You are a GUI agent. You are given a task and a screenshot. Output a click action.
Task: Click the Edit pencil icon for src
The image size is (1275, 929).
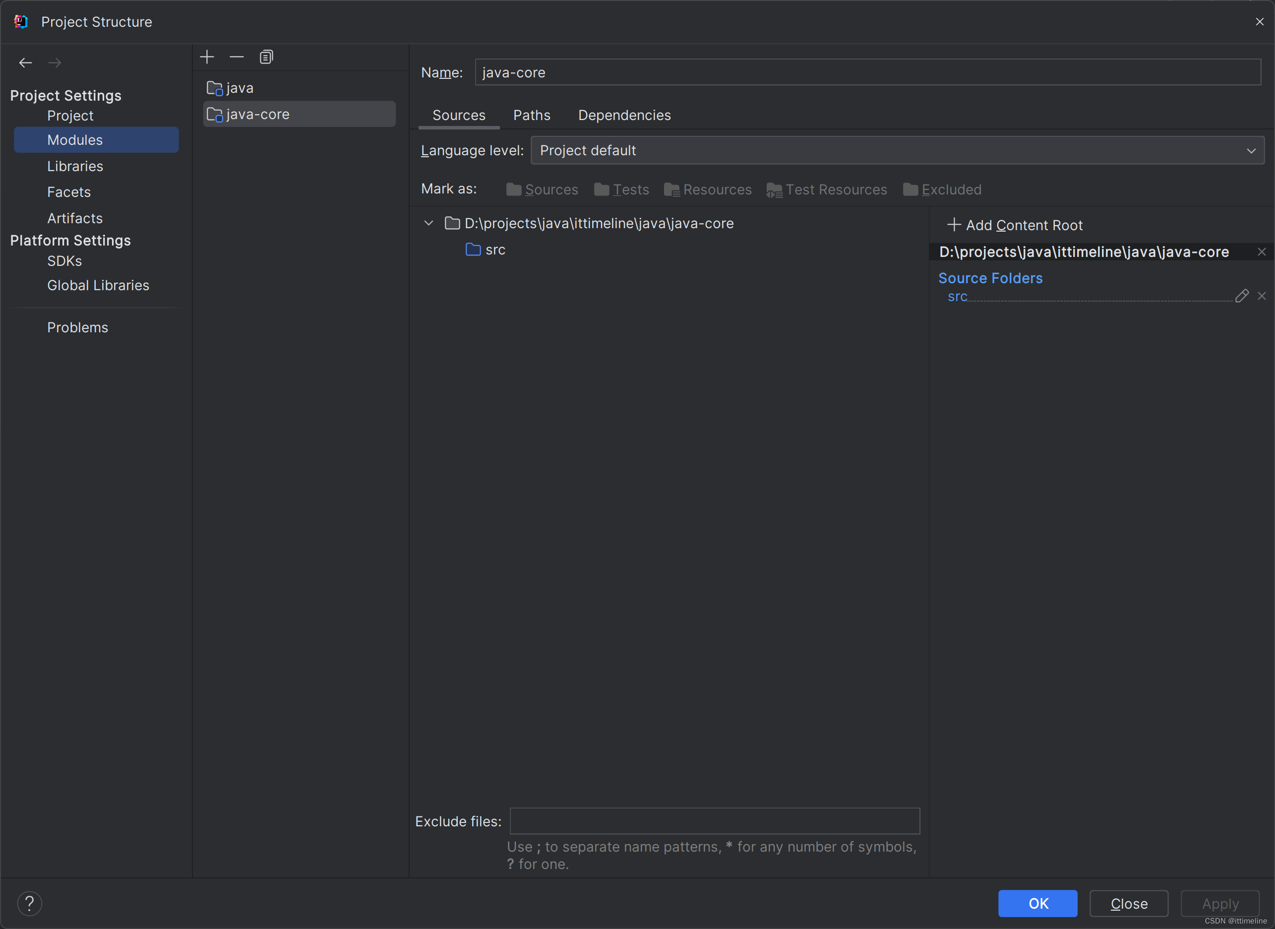pyautogui.click(x=1240, y=294)
